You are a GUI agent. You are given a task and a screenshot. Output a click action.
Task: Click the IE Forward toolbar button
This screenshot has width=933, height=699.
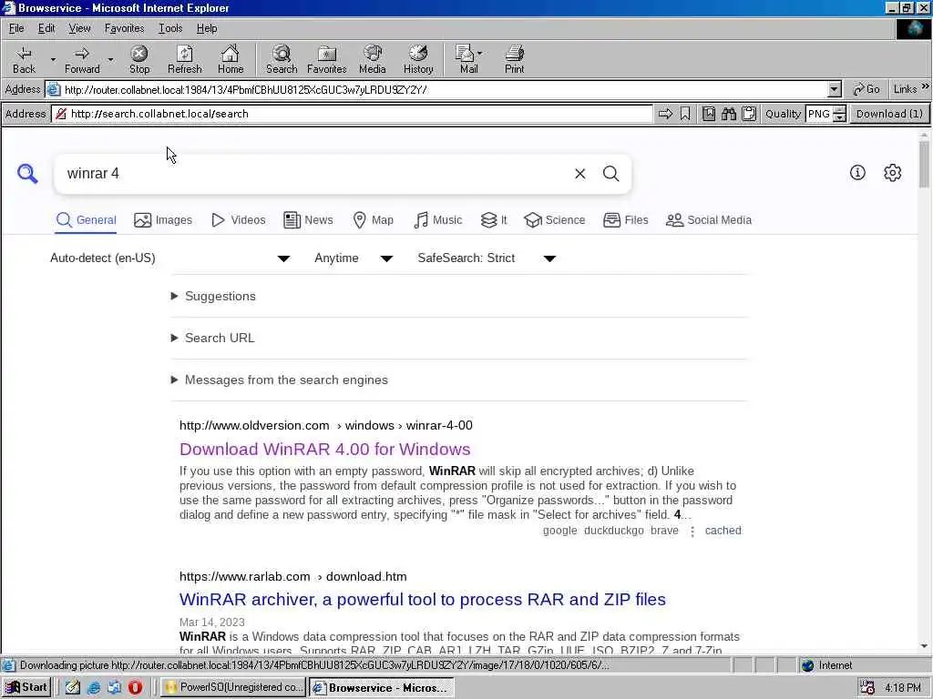tap(82, 59)
